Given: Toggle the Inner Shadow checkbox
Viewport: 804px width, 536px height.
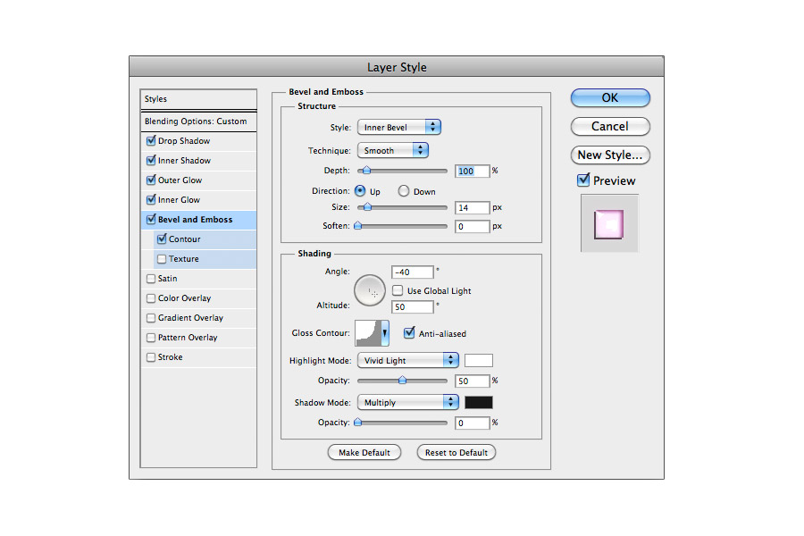Looking at the screenshot, I should pyautogui.click(x=151, y=160).
